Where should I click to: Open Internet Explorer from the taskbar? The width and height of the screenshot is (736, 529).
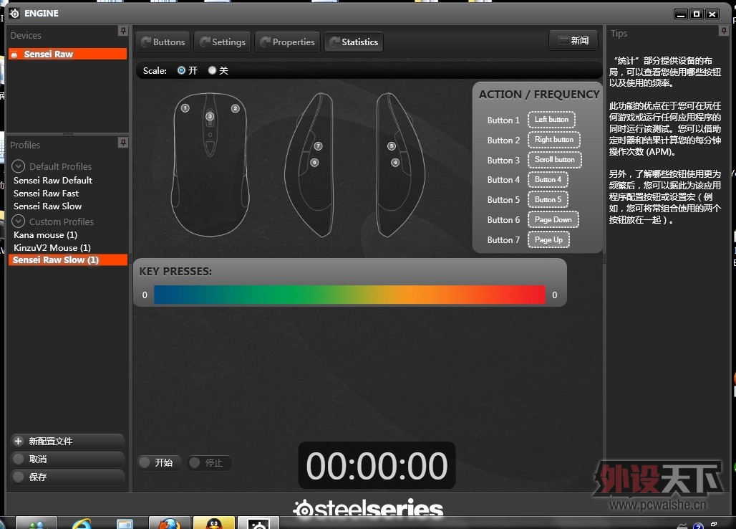81,523
